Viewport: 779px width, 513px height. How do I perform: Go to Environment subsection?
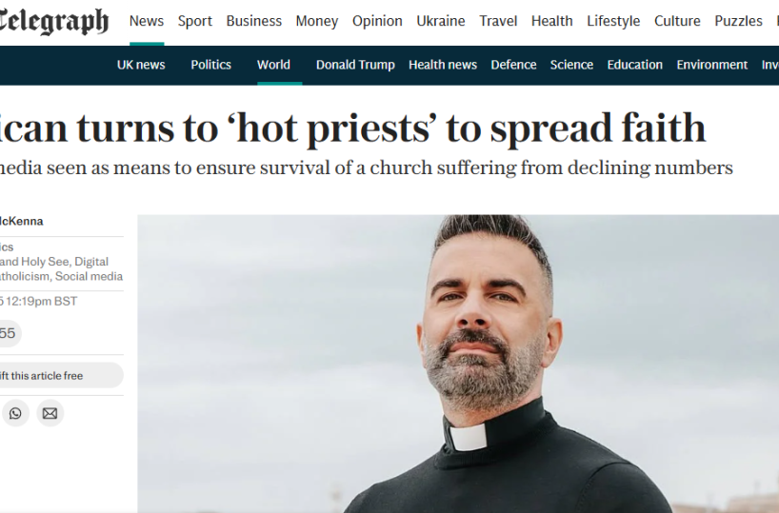(712, 65)
